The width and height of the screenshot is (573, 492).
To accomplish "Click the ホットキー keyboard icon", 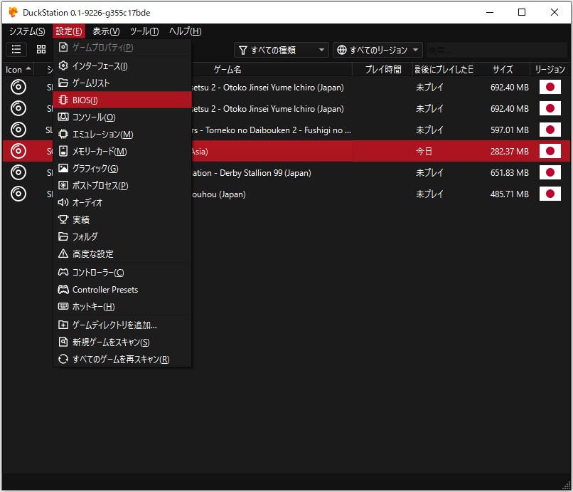I will pyautogui.click(x=63, y=306).
